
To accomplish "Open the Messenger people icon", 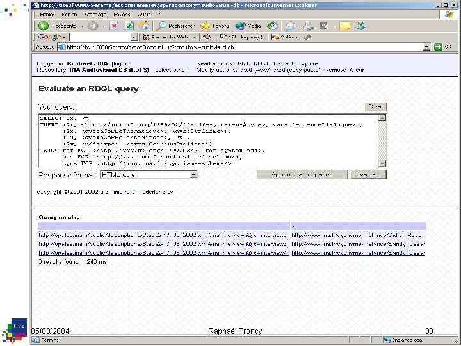I will click(360, 26).
